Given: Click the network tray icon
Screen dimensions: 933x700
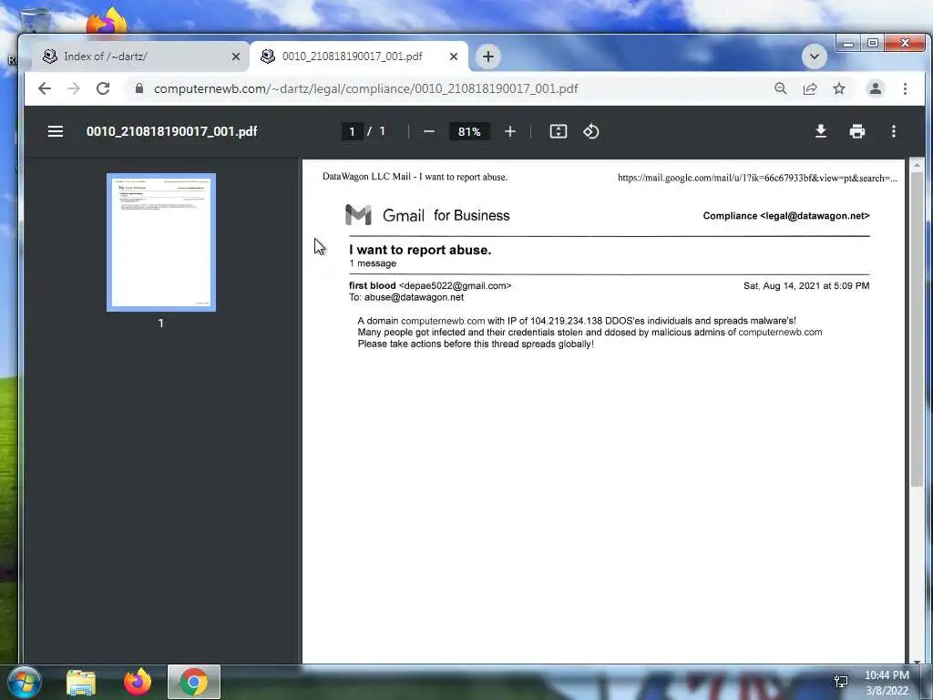Looking at the screenshot, I should point(841,682).
